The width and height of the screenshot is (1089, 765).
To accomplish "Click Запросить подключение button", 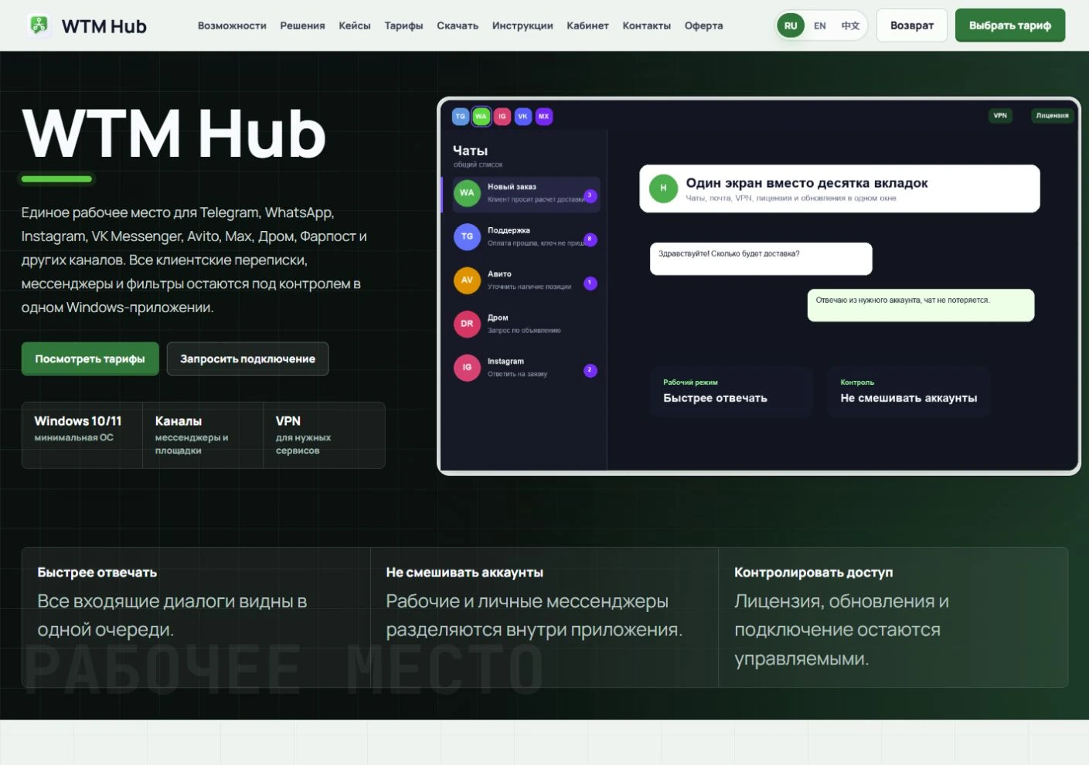I will click(x=247, y=359).
